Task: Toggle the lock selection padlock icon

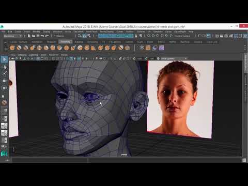Action: point(136,36)
